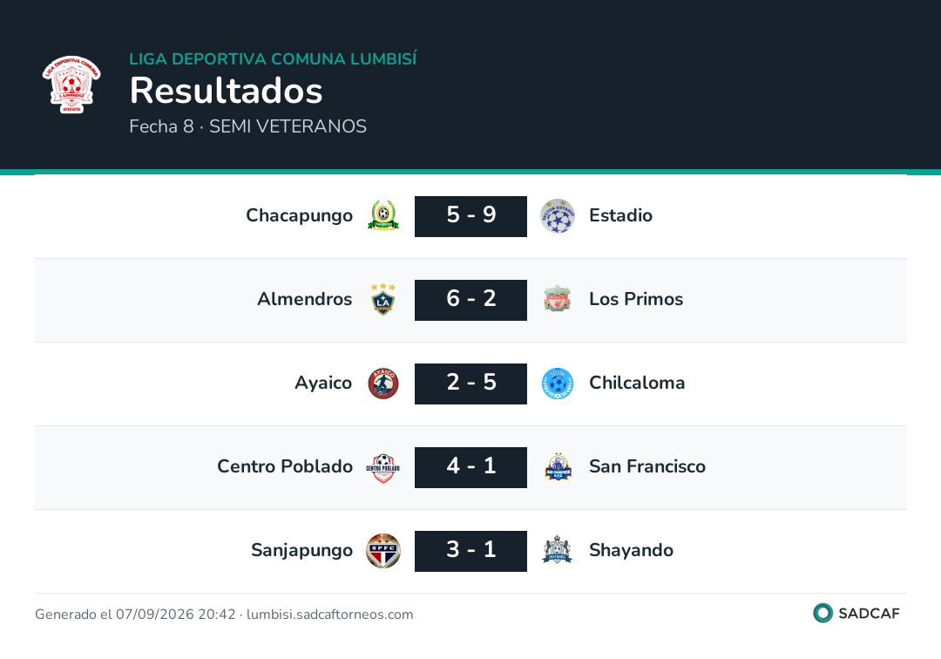Select the 5 - 9 score box
The width and height of the screenshot is (941, 659).
[x=471, y=216]
